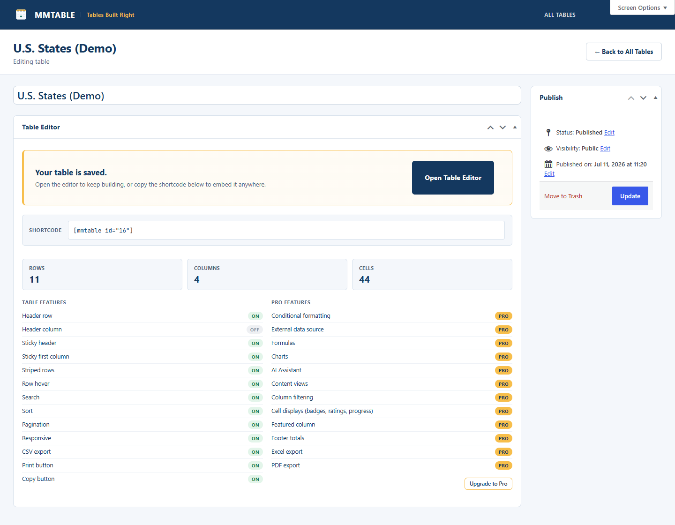Move Table Editor panel up
The height and width of the screenshot is (525, 675).
(x=490, y=127)
